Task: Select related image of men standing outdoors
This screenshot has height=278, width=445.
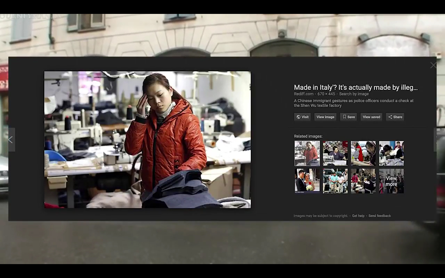Action: coord(335,181)
